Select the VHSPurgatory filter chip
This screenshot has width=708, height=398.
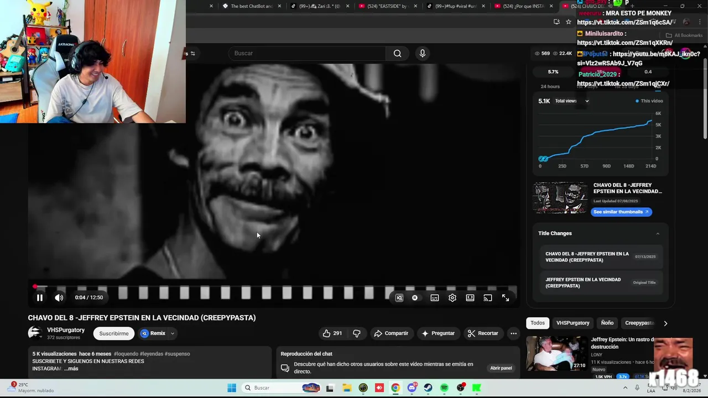(x=573, y=323)
